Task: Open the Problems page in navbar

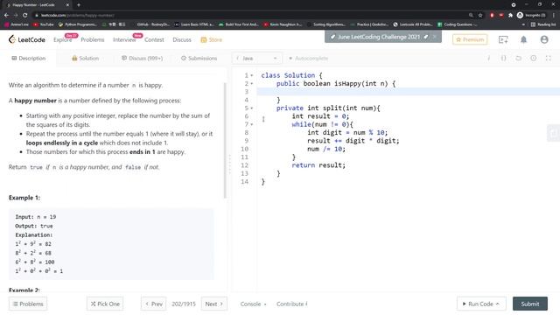Action: 93,39
